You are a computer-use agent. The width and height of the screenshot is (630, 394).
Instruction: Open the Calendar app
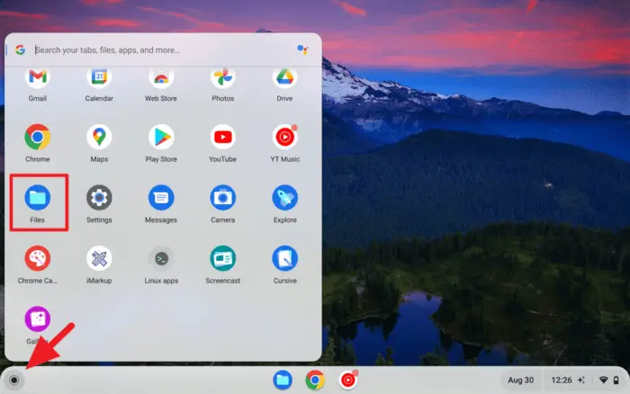(99, 78)
